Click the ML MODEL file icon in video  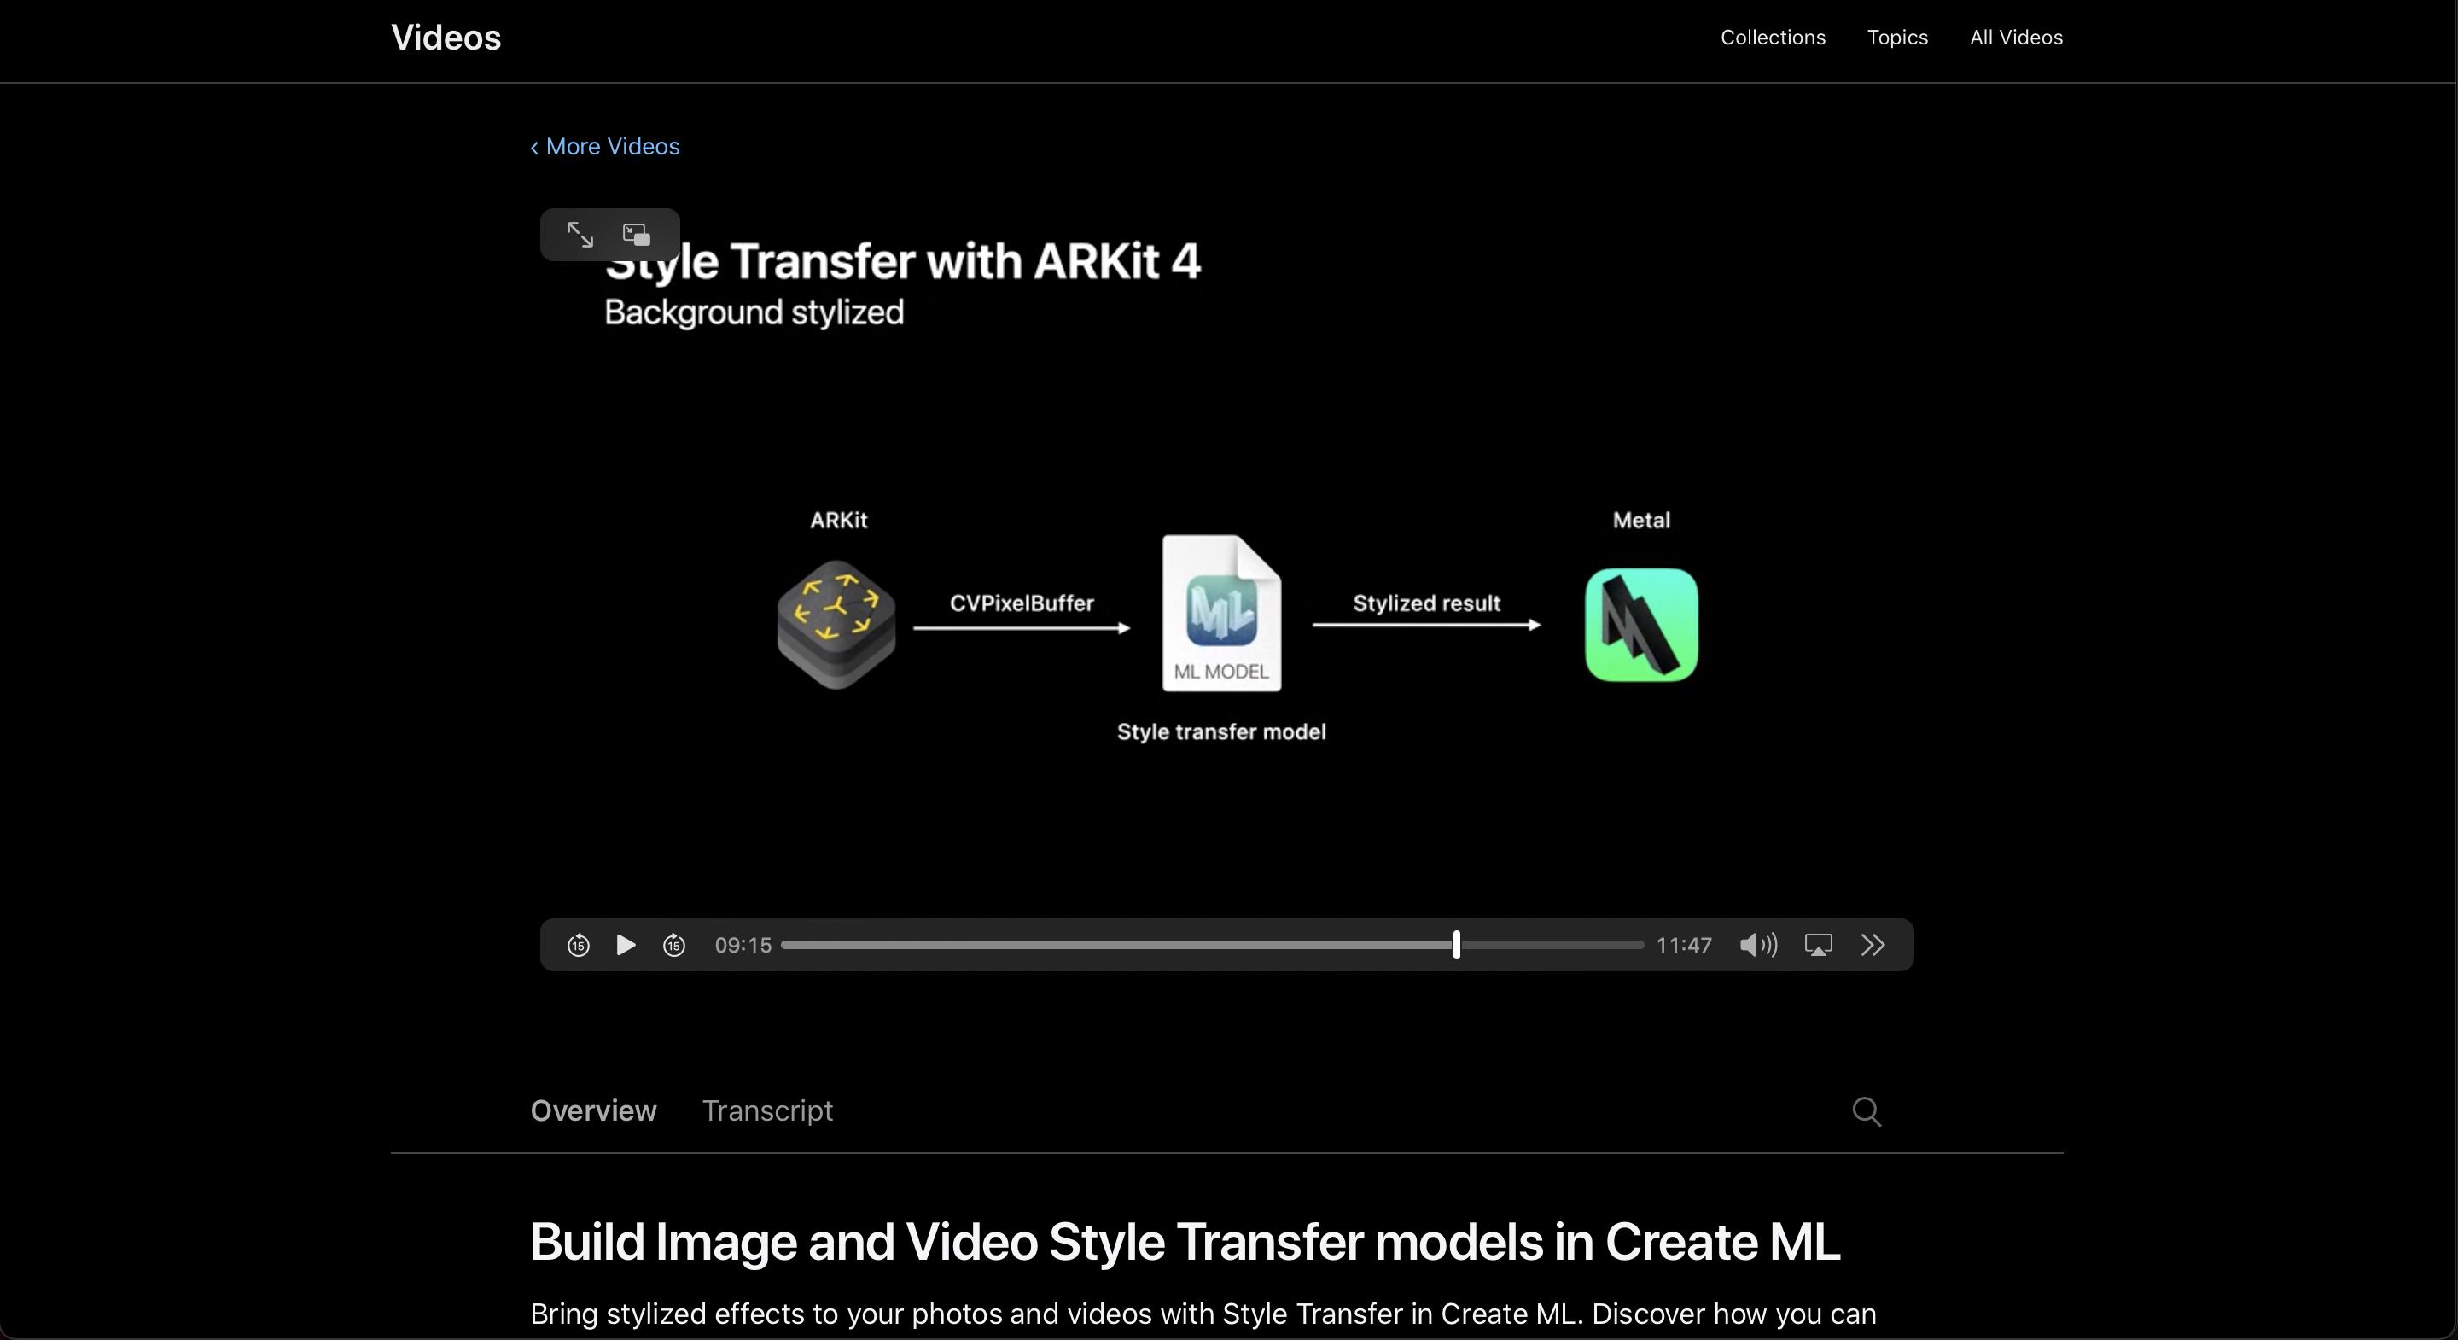(1221, 614)
